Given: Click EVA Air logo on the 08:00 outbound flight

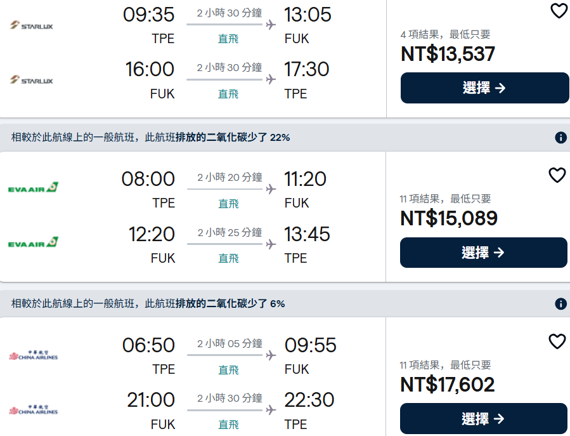Looking at the screenshot, I should click(33, 187).
